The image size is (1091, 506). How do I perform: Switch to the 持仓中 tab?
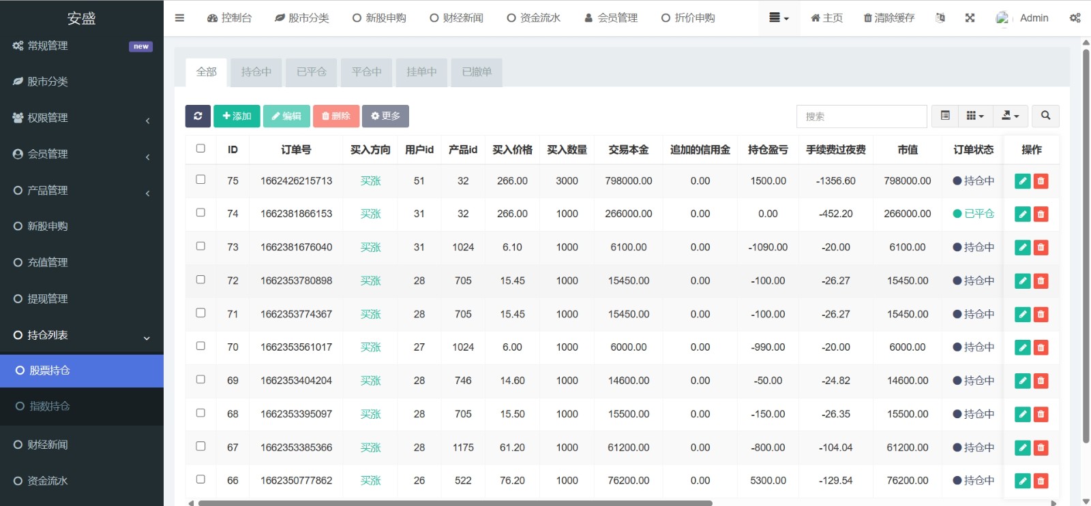click(256, 72)
